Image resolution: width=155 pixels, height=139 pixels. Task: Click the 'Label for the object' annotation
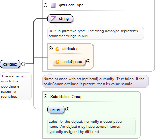click(x=91, y=126)
